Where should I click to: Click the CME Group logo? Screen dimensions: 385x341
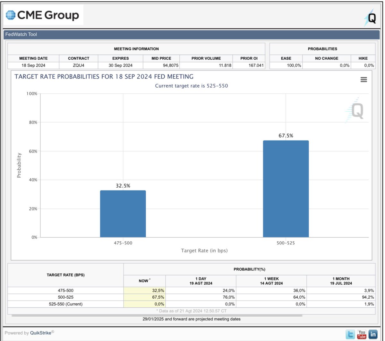tap(42, 15)
